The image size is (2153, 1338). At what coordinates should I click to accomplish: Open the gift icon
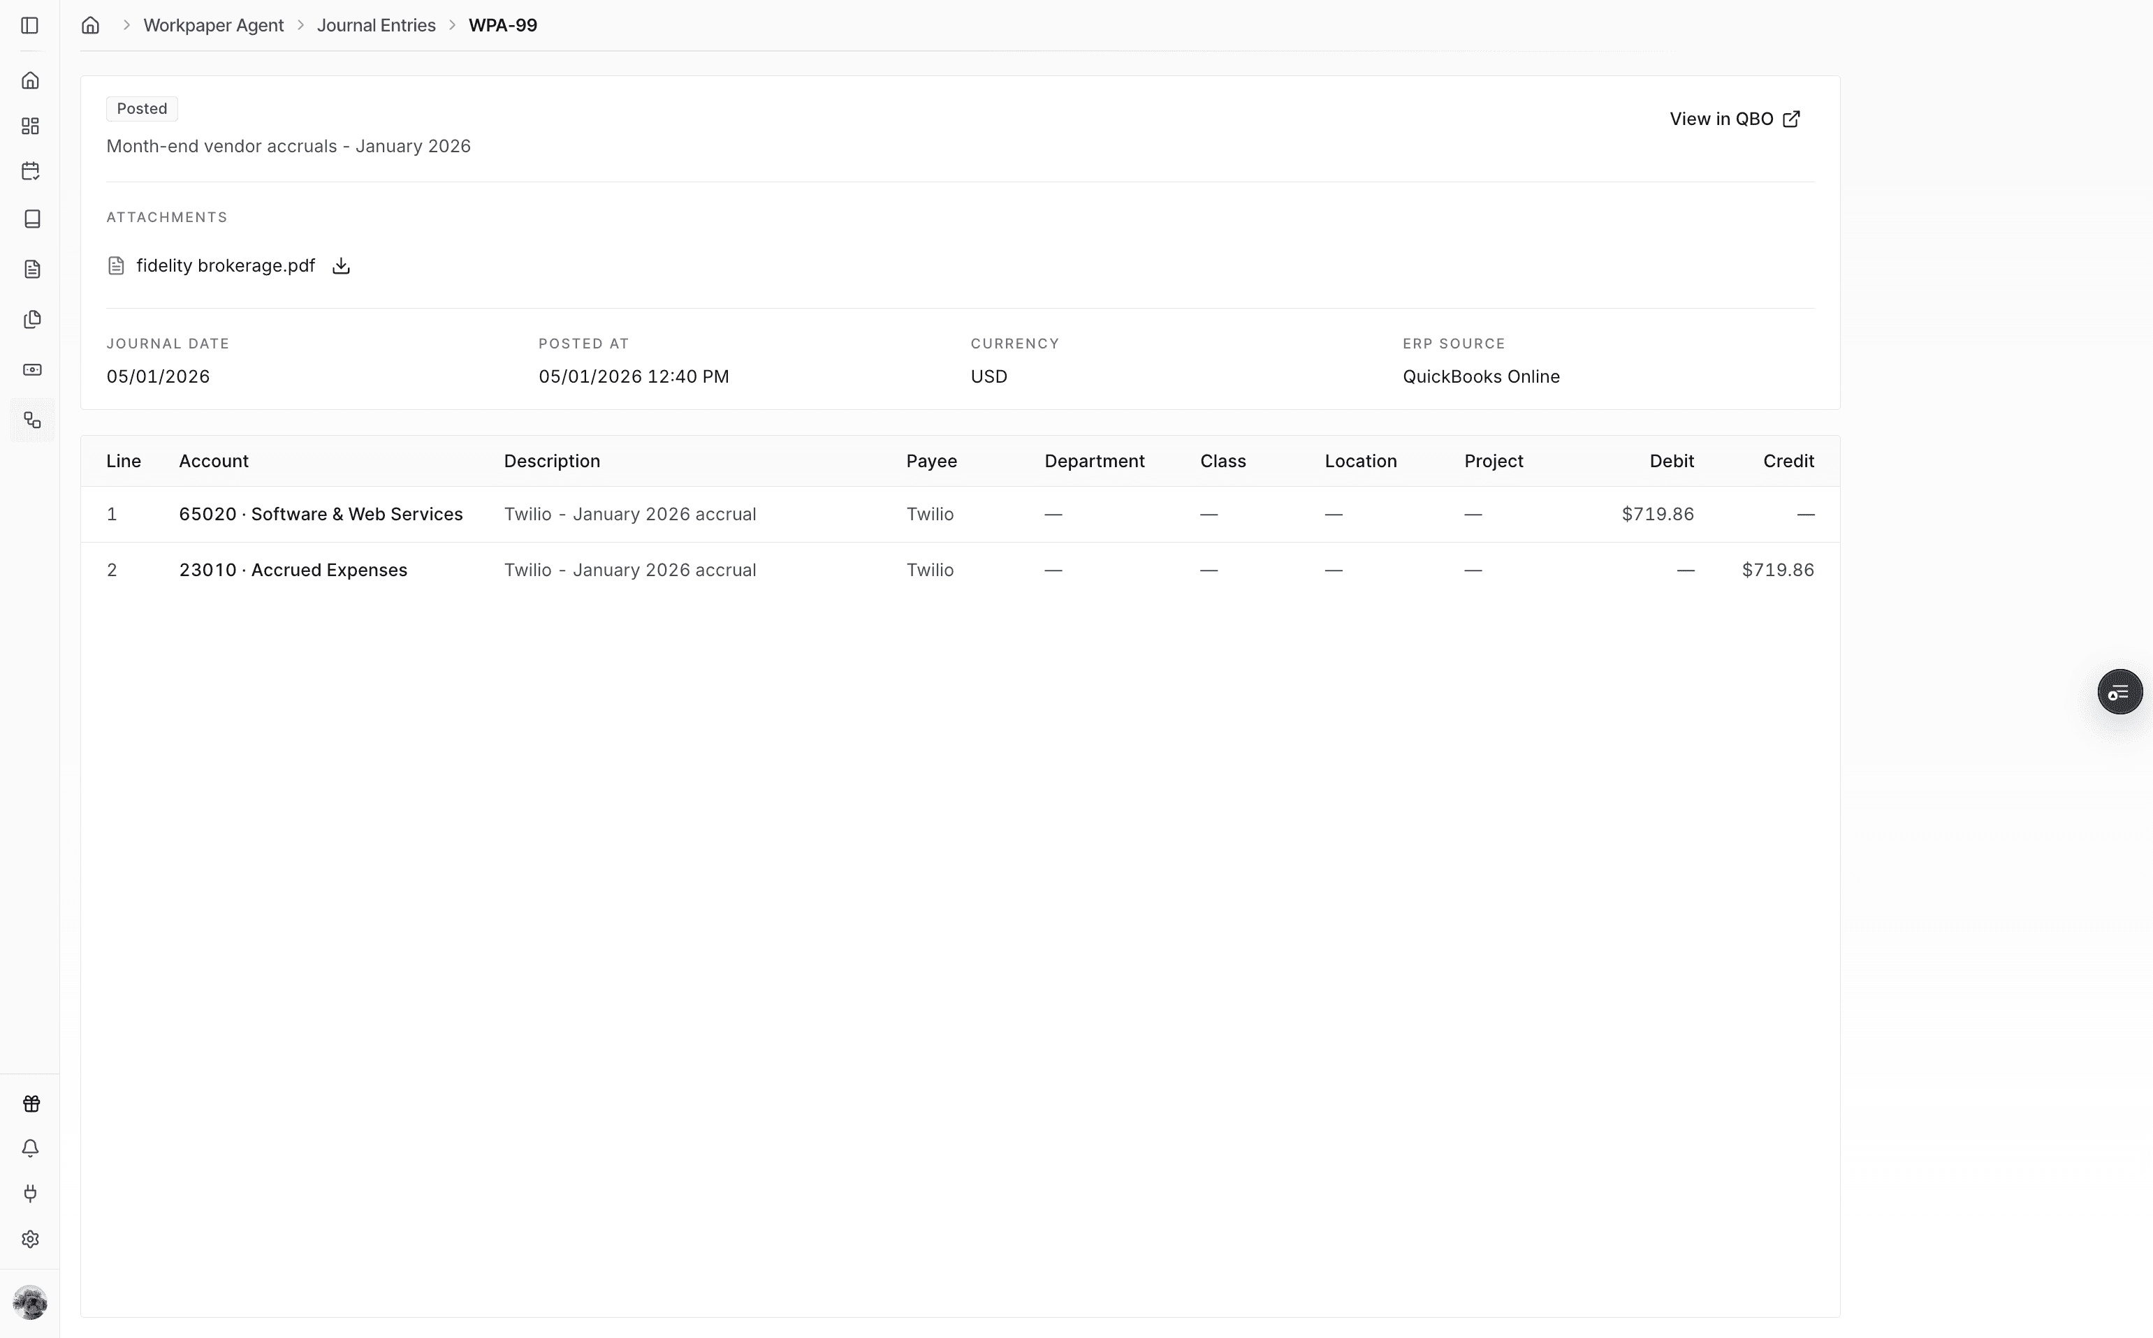[31, 1103]
